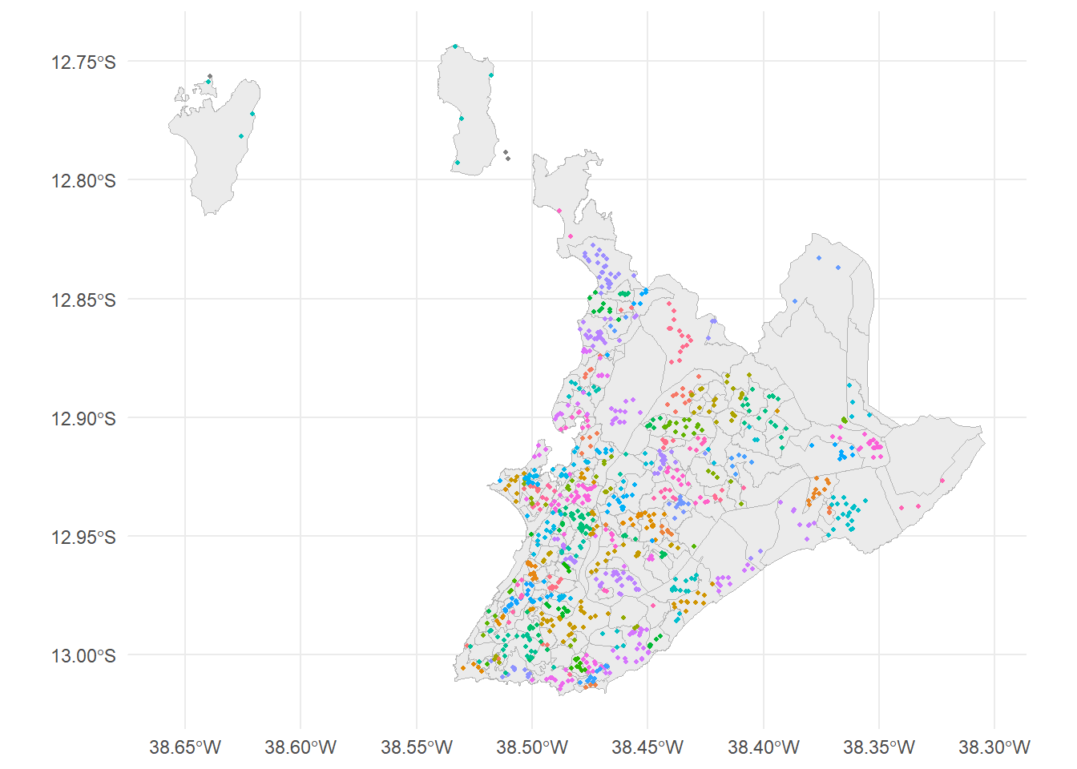Click the westernmost island polygon
This screenshot has width=1077, height=769.
210,152
